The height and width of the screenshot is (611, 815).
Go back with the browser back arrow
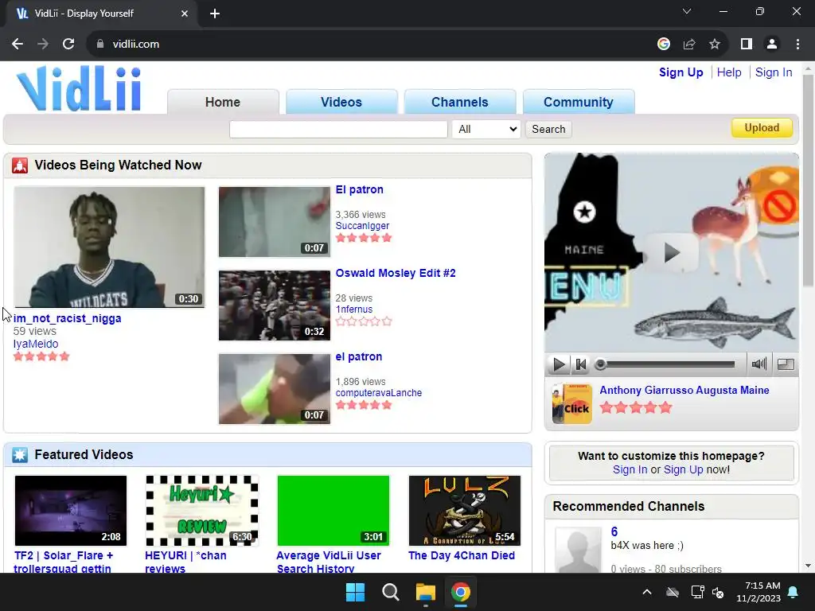[18, 45]
